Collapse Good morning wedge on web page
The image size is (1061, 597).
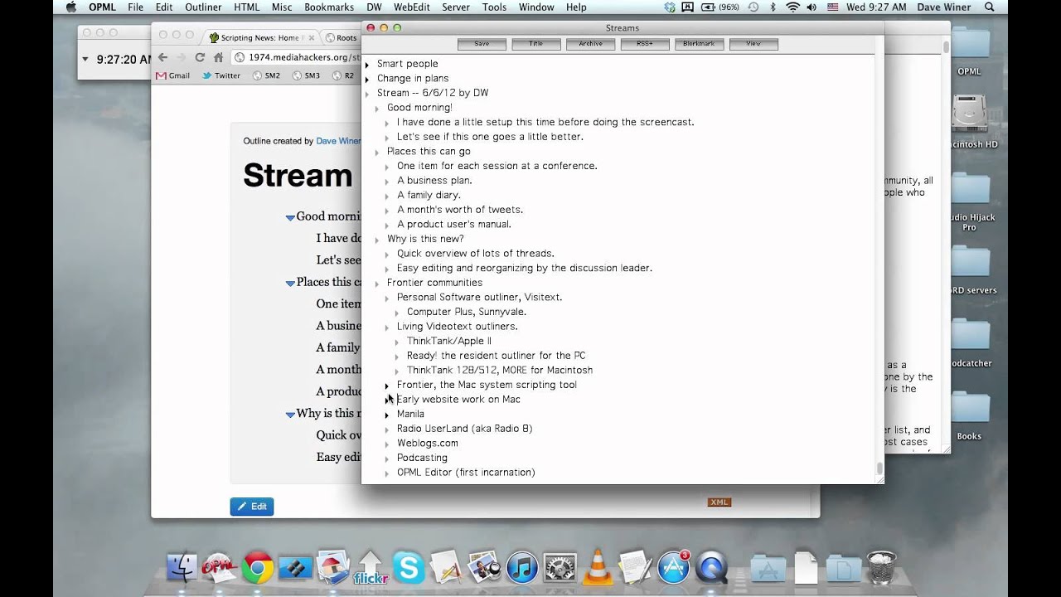[290, 217]
